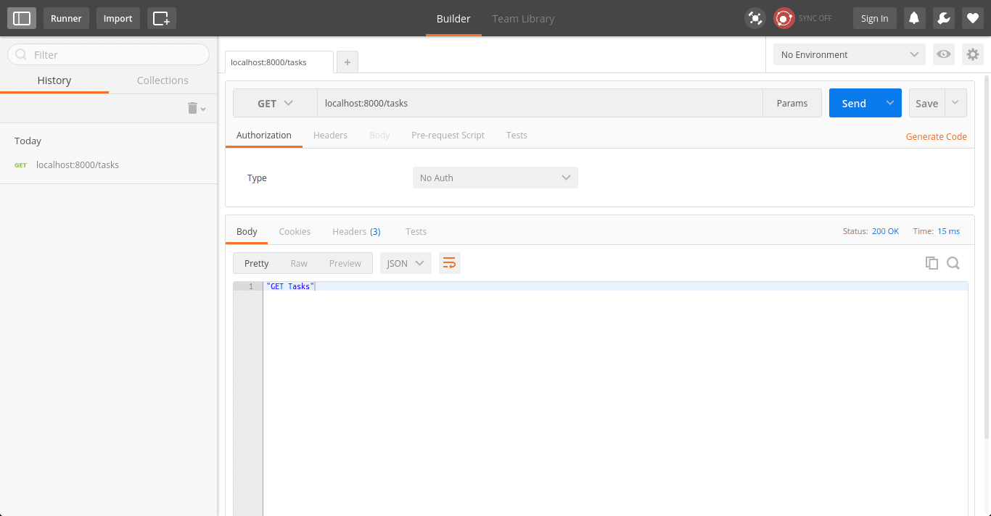Add a new request tab with plus
Screen dimensions: 991x516
point(347,62)
